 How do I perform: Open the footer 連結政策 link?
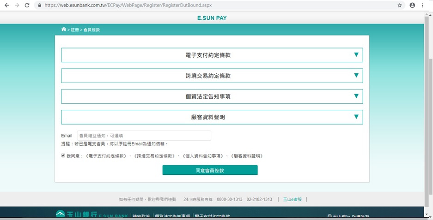(141, 216)
